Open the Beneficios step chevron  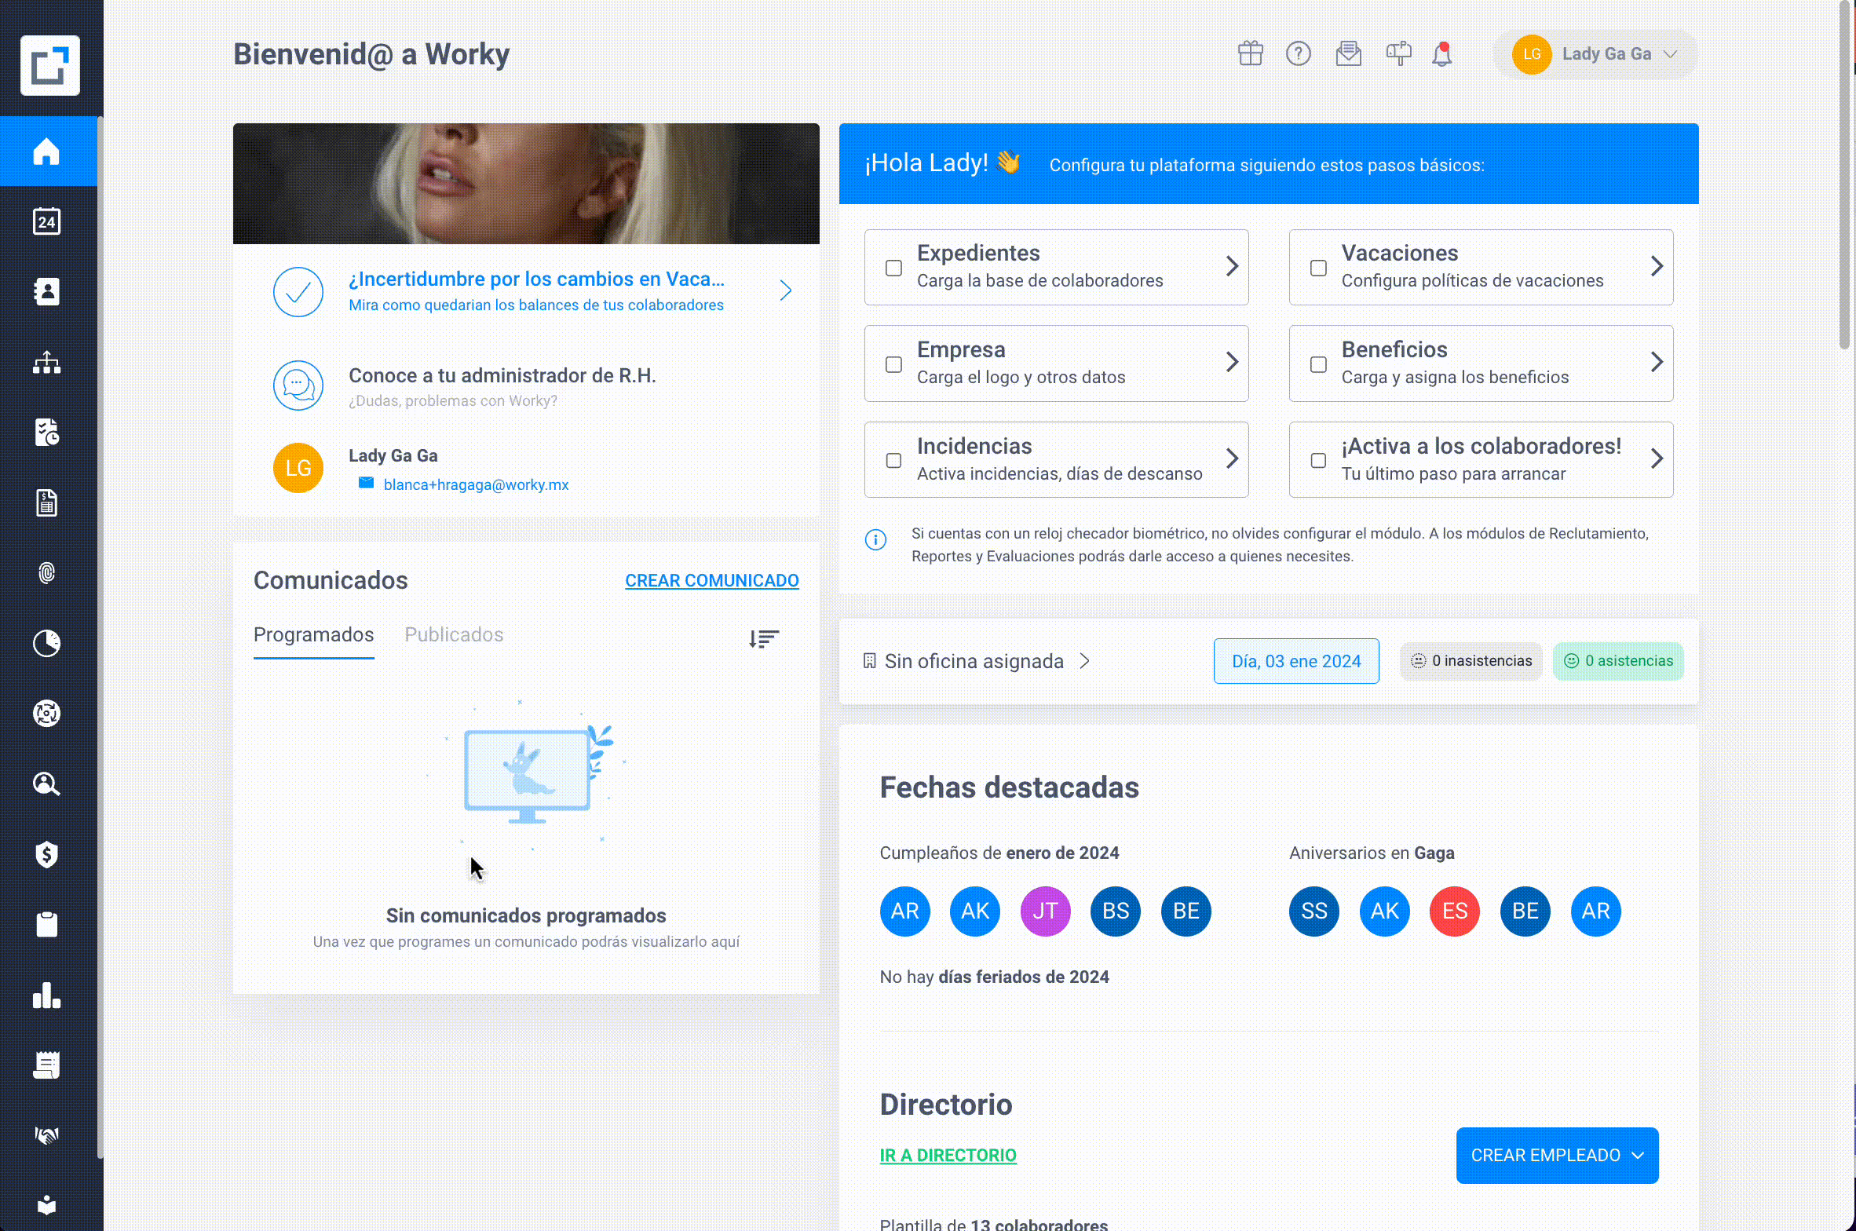(1657, 362)
